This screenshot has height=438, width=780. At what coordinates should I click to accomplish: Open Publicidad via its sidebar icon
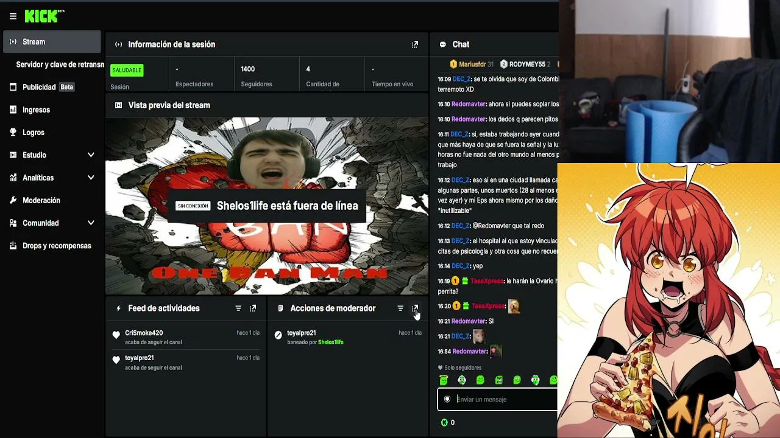13,87
